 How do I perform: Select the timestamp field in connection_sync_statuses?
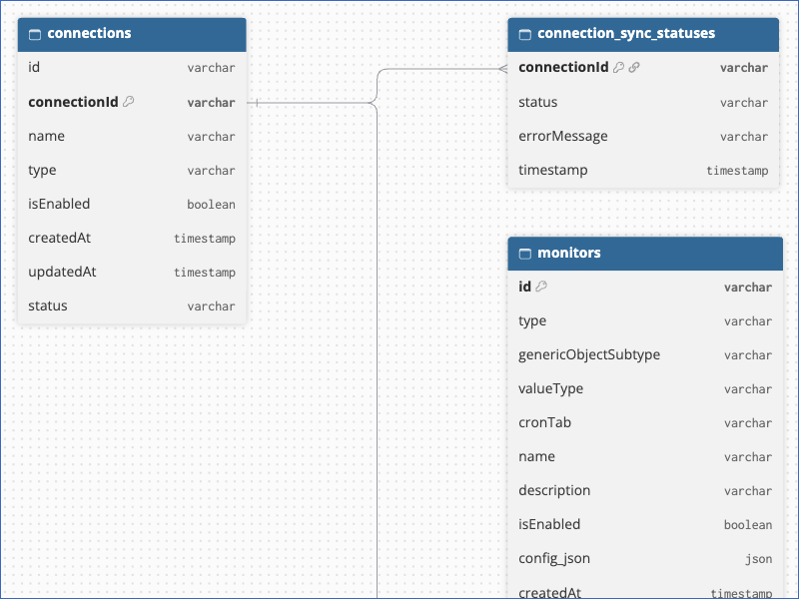tap(643, 170)
